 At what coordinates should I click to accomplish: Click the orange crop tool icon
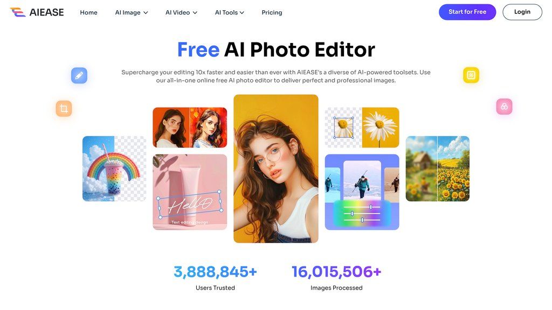pyautogui.click(x=64, y=109)
